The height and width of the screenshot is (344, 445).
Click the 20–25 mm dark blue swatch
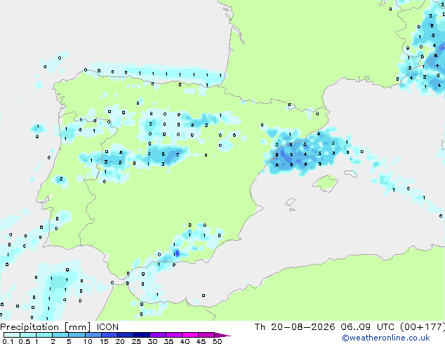tap(125, 335)
